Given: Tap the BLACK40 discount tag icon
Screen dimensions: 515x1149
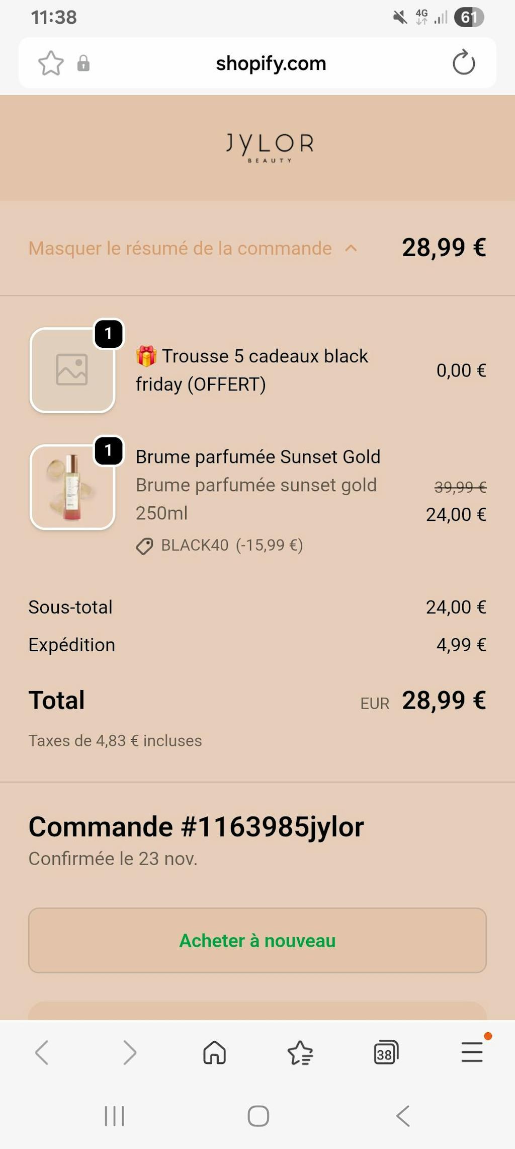Looking at the screenshot, I should [x=144, y=546].
